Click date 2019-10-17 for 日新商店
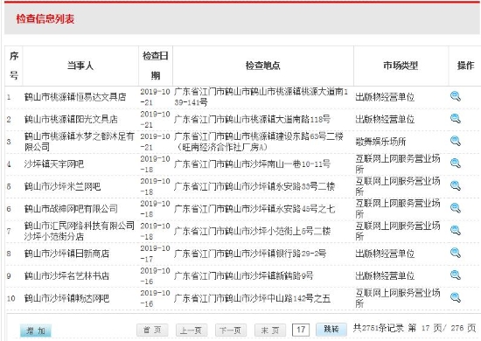 (x=155, y=254)
